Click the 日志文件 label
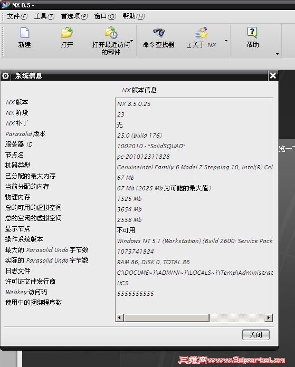The image size is (295, 367). pyautogui.click(x=18, y=271)
